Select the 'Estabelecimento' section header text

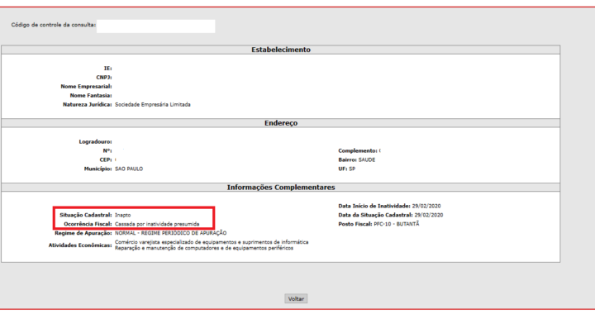click(281, 50)
